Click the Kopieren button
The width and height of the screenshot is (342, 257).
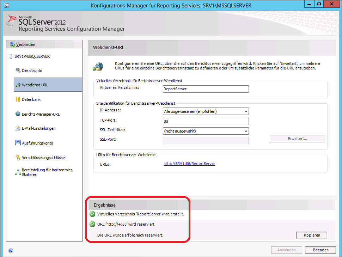tap(312, 235)
